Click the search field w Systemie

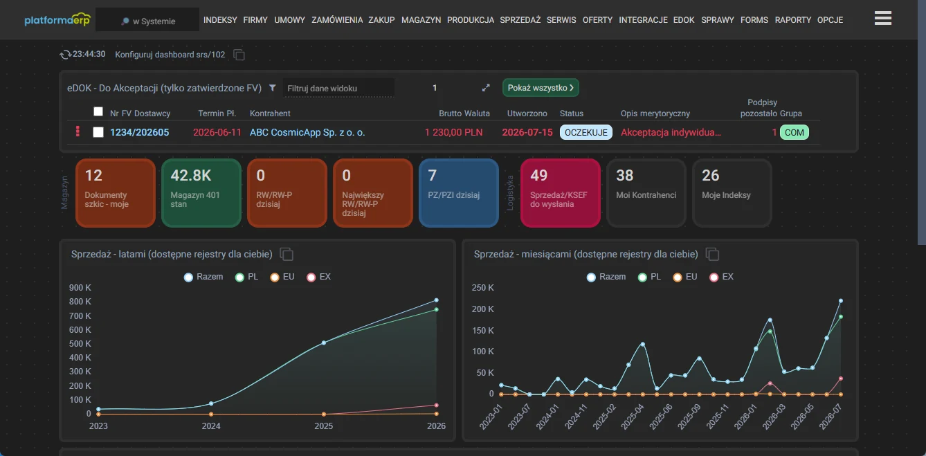tap(147, 21)
